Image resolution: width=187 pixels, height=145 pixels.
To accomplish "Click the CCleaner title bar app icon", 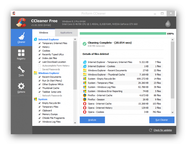I will (14, 13).
